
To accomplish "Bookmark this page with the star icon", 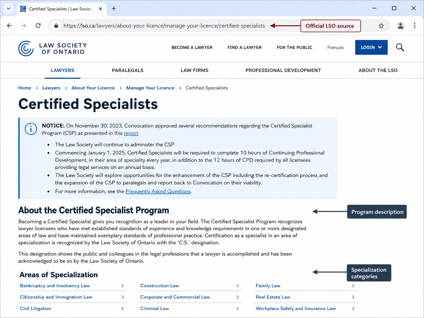I will point(381,26).
